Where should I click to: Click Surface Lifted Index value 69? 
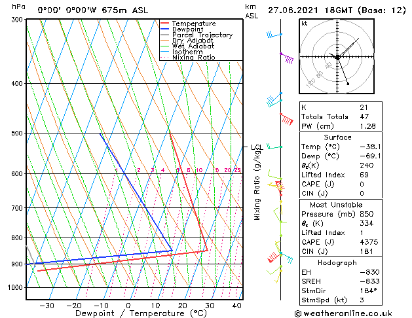click(364, 175)
